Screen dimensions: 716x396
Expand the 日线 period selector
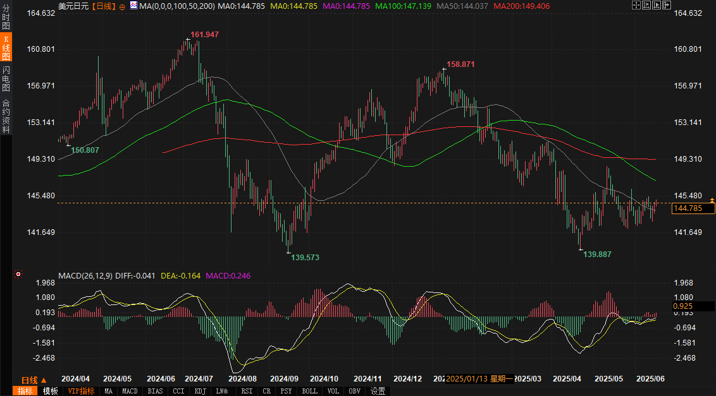point(34,380)
